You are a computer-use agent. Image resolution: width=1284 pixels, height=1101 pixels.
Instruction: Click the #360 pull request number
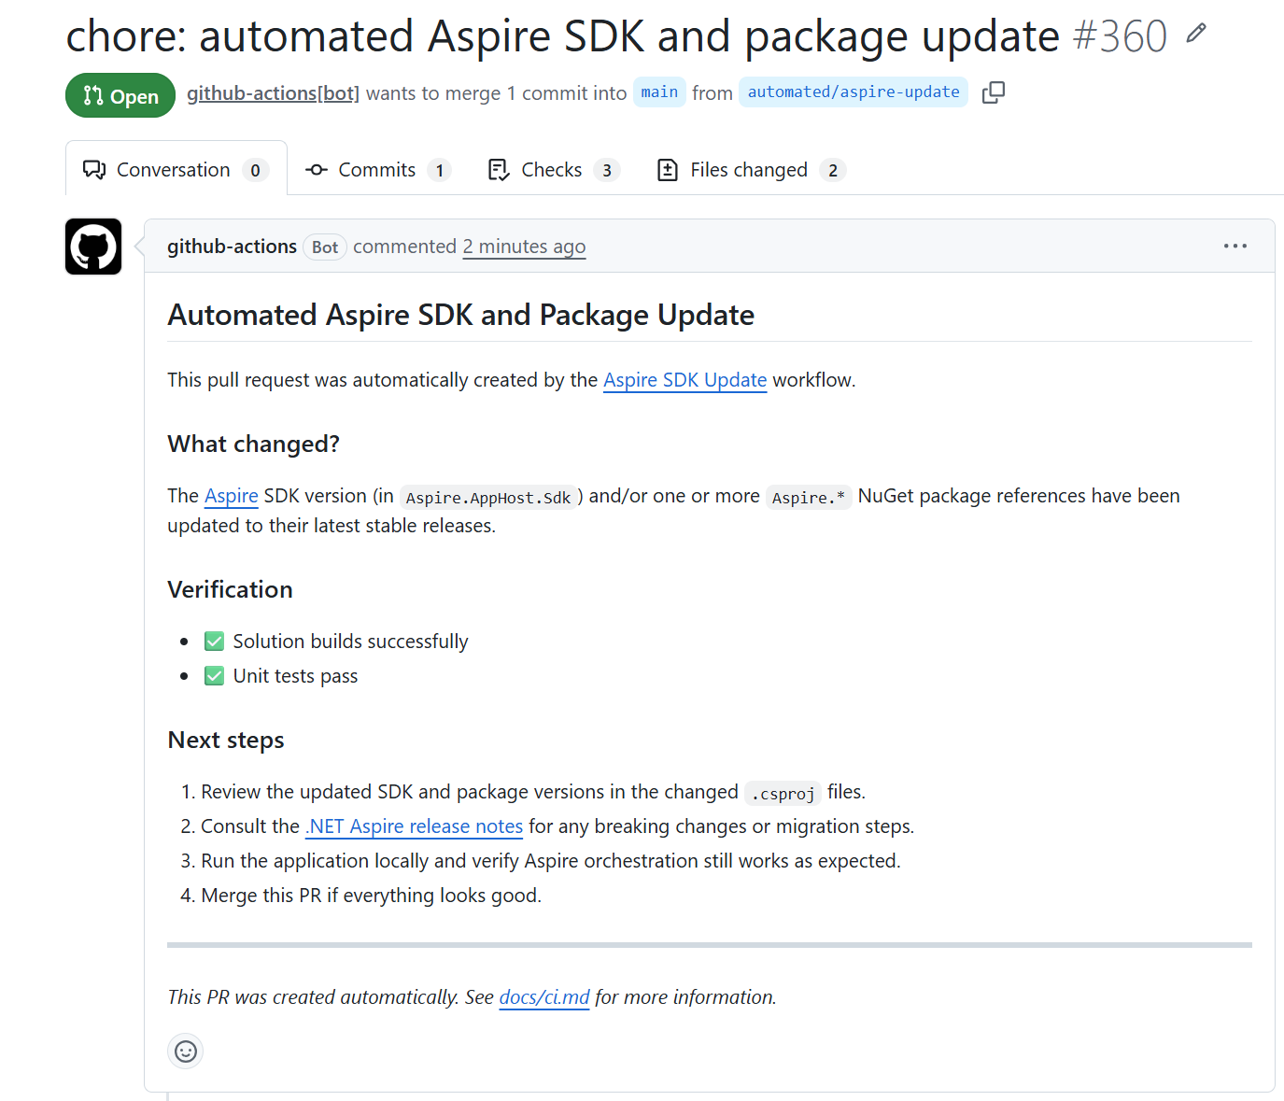click(x=1120, y=37)
